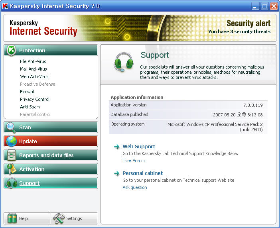Select Proactive Defense component
The image size is (280, 228).
tap(37, 84)
